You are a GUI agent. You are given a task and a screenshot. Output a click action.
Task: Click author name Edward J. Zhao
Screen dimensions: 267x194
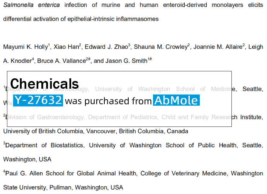pyautogui.click(x=106, y=47)
